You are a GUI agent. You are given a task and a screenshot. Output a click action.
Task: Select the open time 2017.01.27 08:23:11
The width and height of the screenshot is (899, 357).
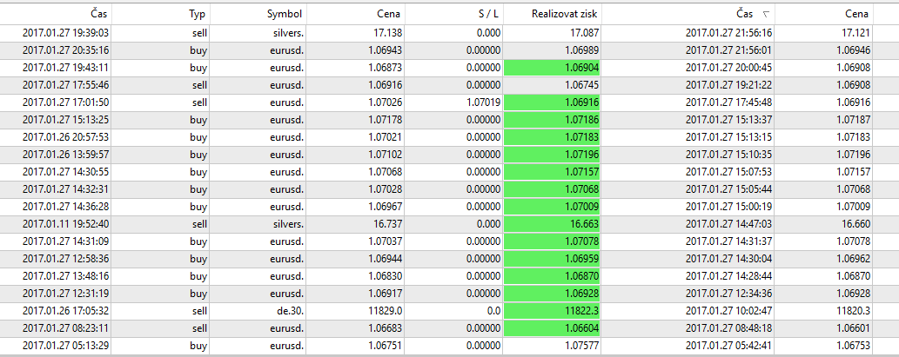click(66, 329)
